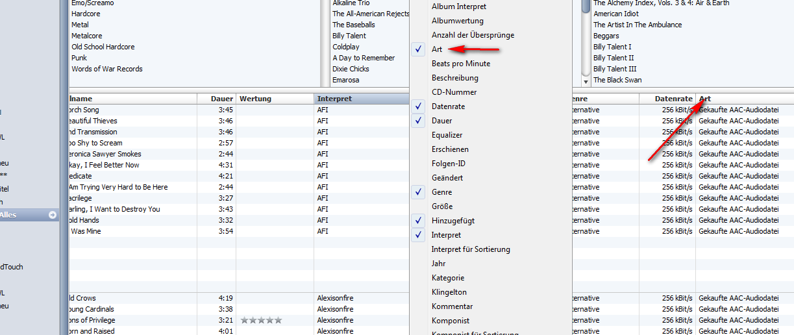Sort by the Dauer column header
The height and width of the screenshot is (335, 794).
[216, 99]
